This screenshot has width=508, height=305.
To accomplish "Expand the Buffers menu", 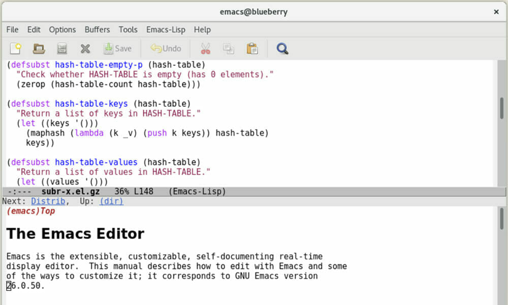I will click(97, 29).
